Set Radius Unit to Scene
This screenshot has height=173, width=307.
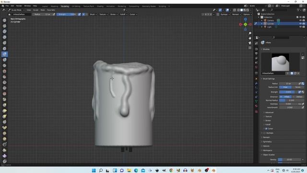coord(298,87)
